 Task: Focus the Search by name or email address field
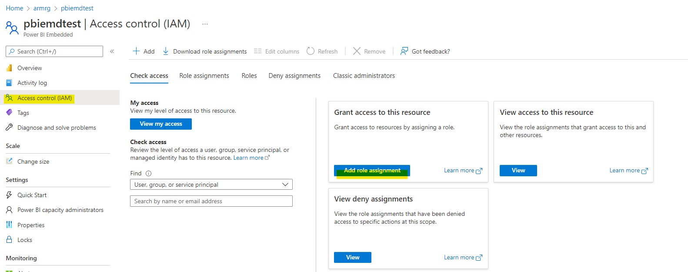tap(211, 201)
